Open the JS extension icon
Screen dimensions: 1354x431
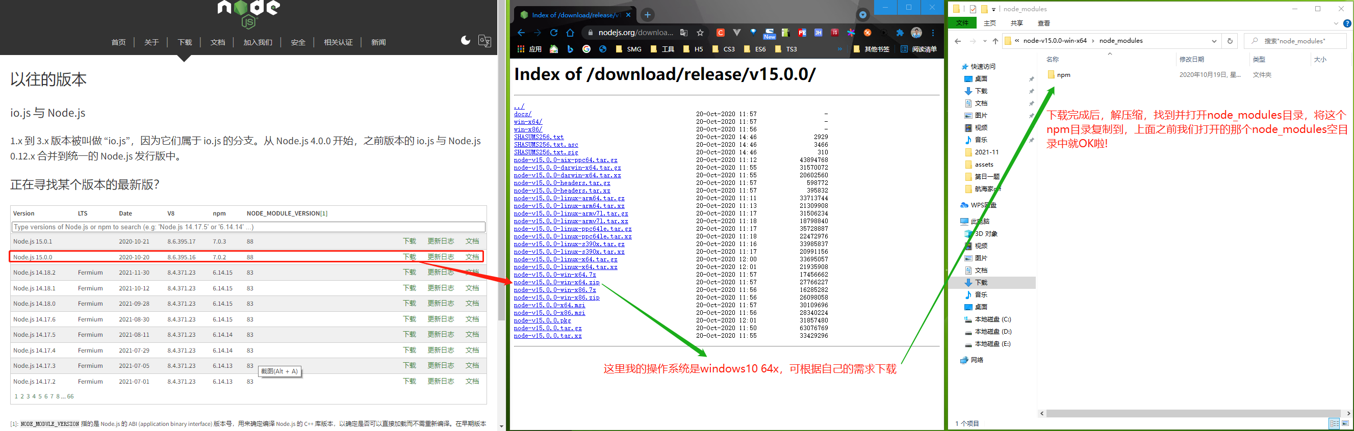click(x=835, y=33)
